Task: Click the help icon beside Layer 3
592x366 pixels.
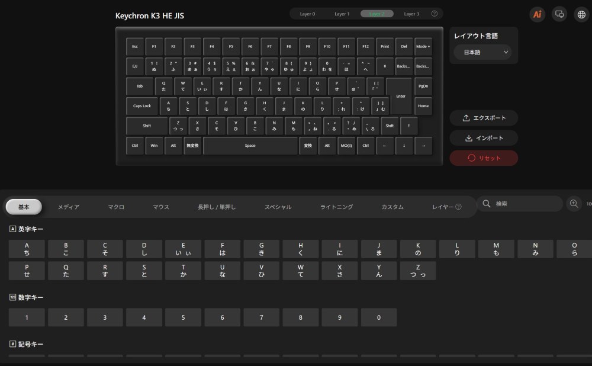Action: point(435,14)
